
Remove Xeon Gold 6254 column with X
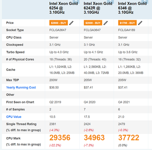coord(76,2)
